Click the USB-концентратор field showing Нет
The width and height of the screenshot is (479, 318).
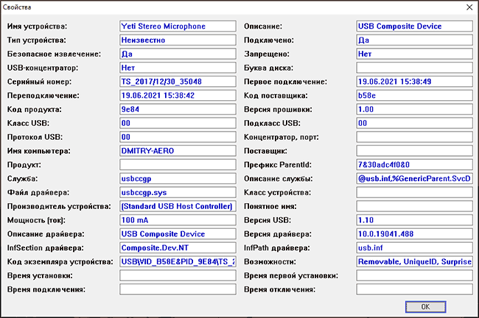point(178,68)
